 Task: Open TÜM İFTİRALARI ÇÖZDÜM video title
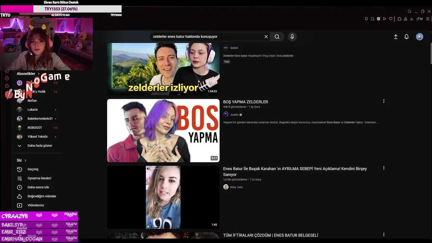point(270,235)
